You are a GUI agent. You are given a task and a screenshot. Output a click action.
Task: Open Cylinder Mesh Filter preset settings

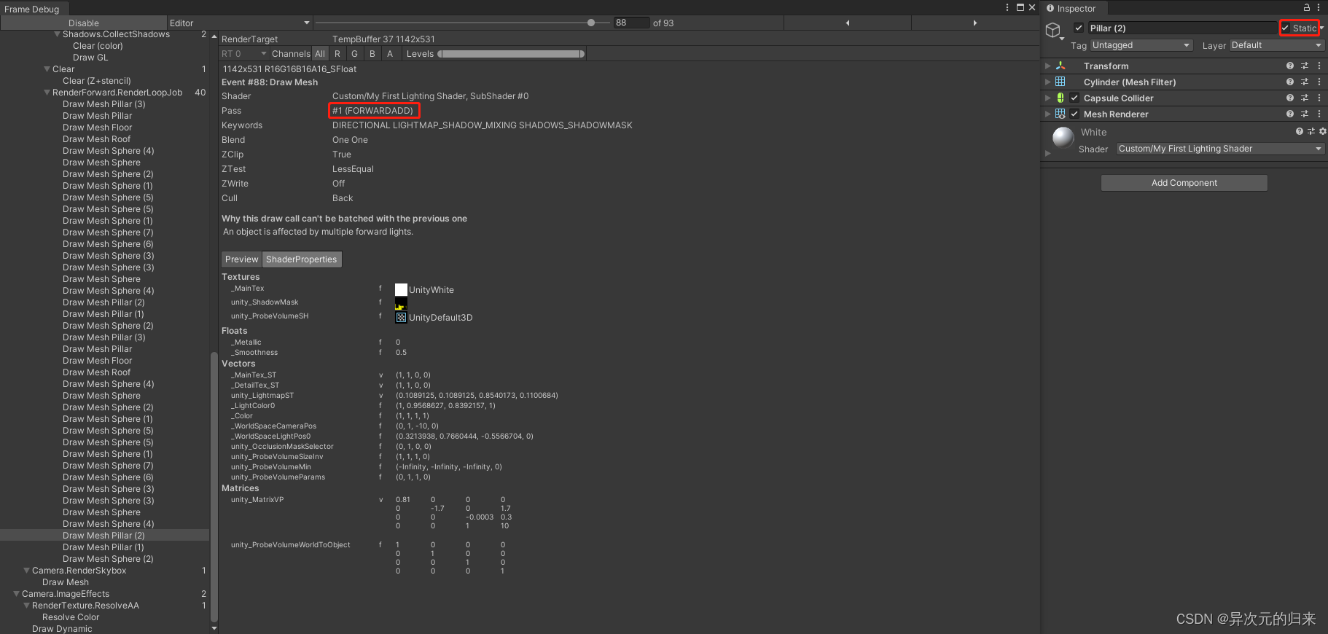click(1305, 82)
